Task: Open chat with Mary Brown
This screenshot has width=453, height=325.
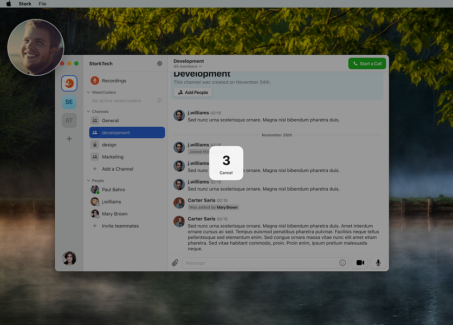Action: click(127, 214)
